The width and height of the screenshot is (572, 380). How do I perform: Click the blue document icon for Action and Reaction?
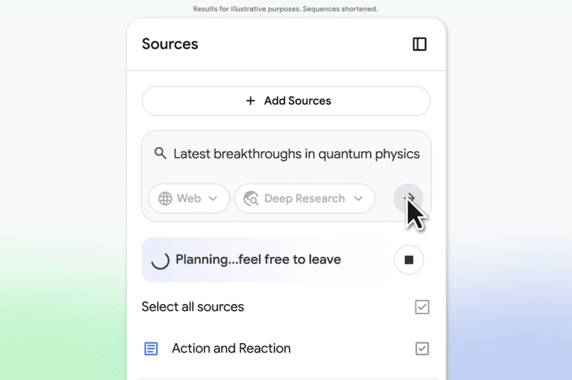pos(151,348)
